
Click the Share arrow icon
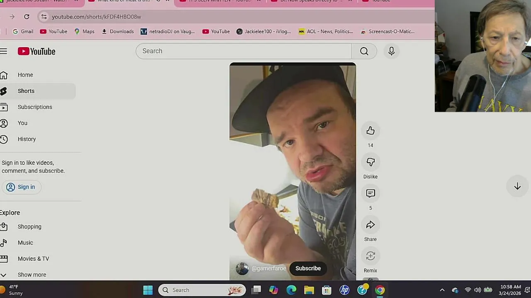pyautogui.click(x=370, y=225)
